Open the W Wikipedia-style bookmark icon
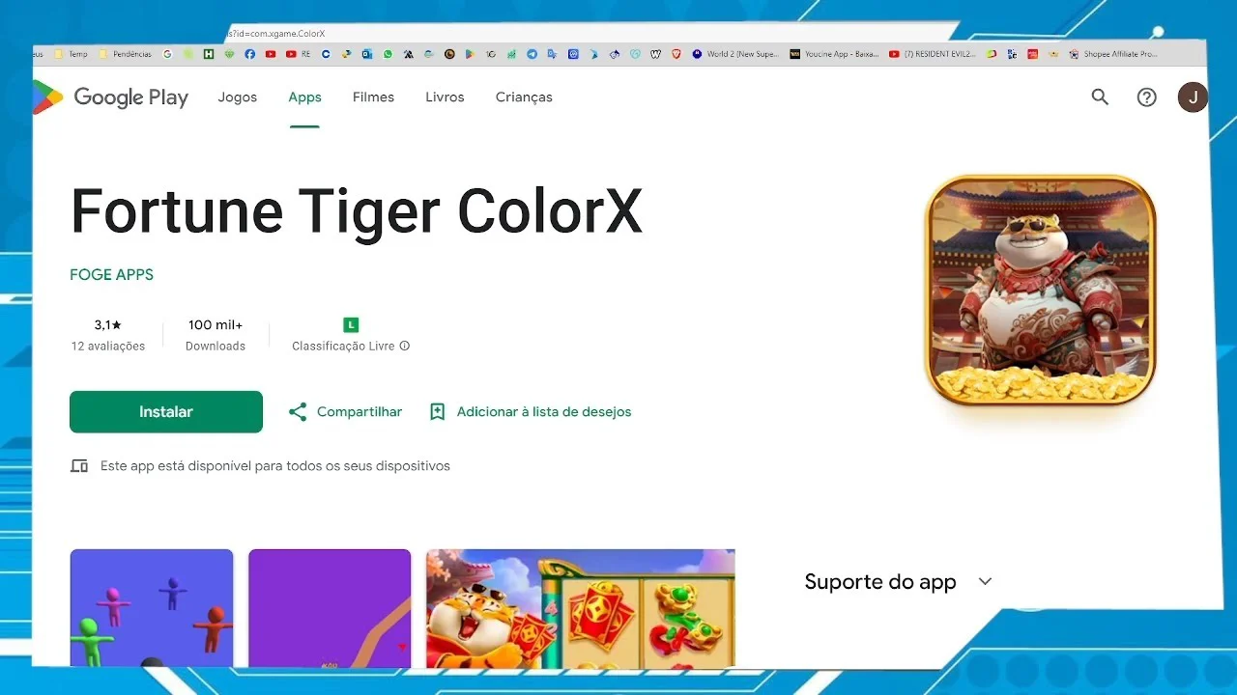This screenshot has width=1237, height=695. coord(656,54)
